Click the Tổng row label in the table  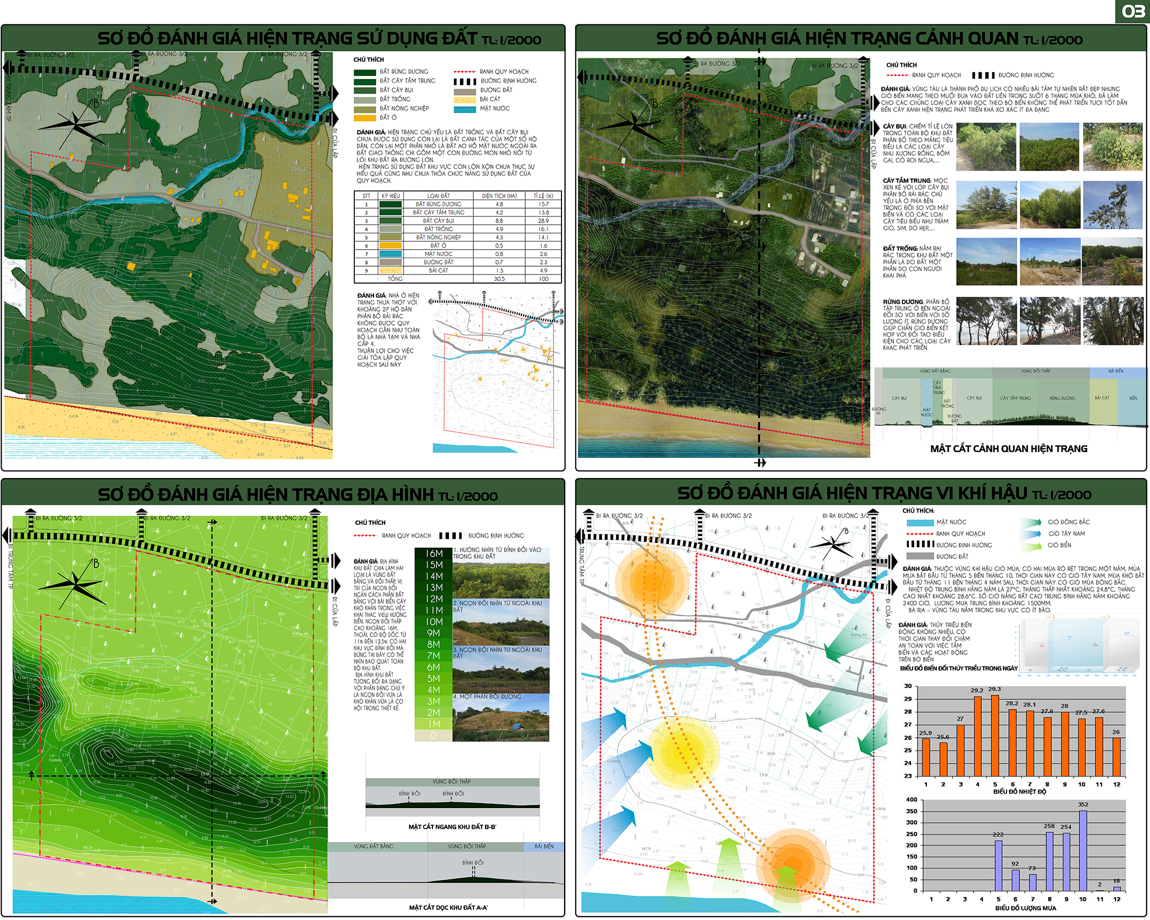click(395, 279)
